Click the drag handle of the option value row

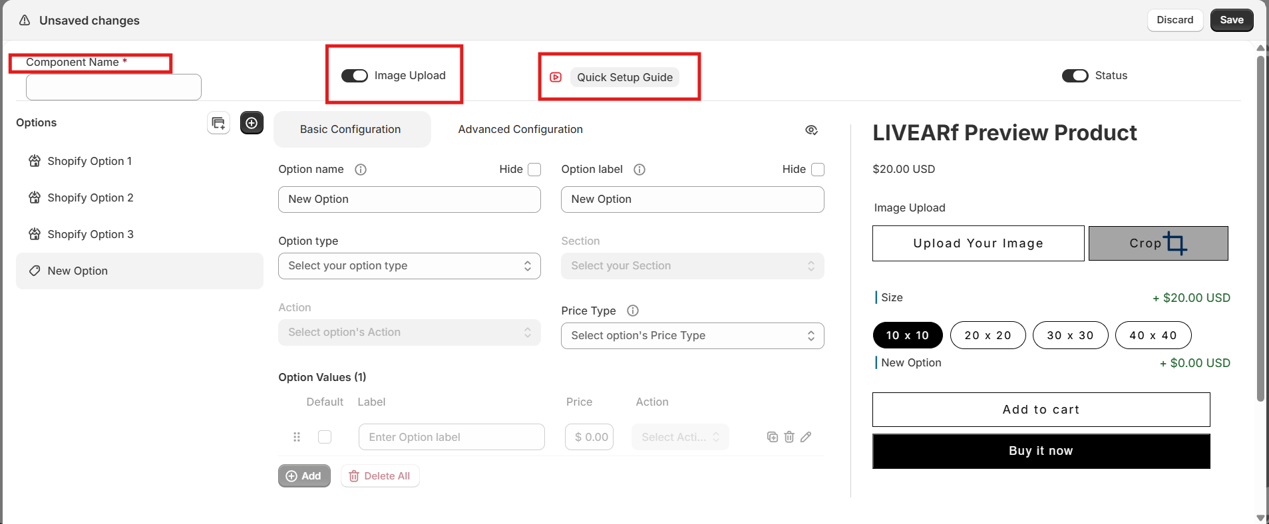[x=297, y=437]
